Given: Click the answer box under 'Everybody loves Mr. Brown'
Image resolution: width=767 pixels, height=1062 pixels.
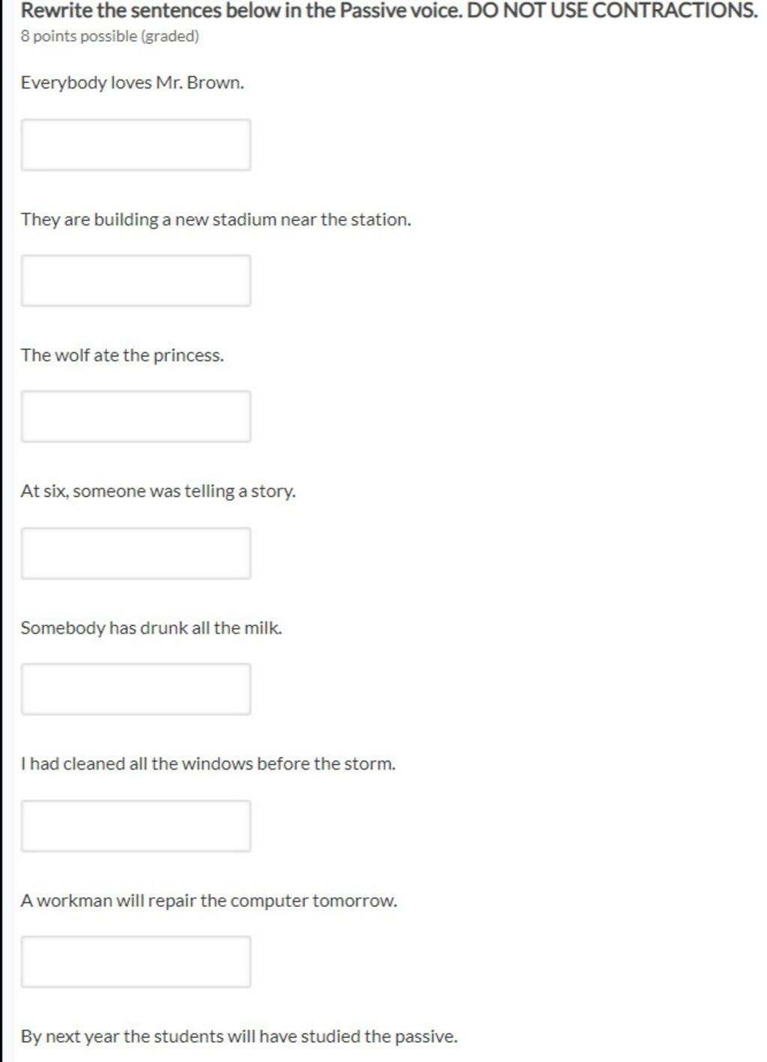Looking at the screenshot, I should (136, 145).
